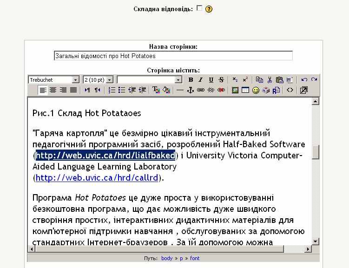Click the text "Рис.1 Склад Hot Potataoes"
The width and height of the screenshot is (349, 268).
pos(86,113)
